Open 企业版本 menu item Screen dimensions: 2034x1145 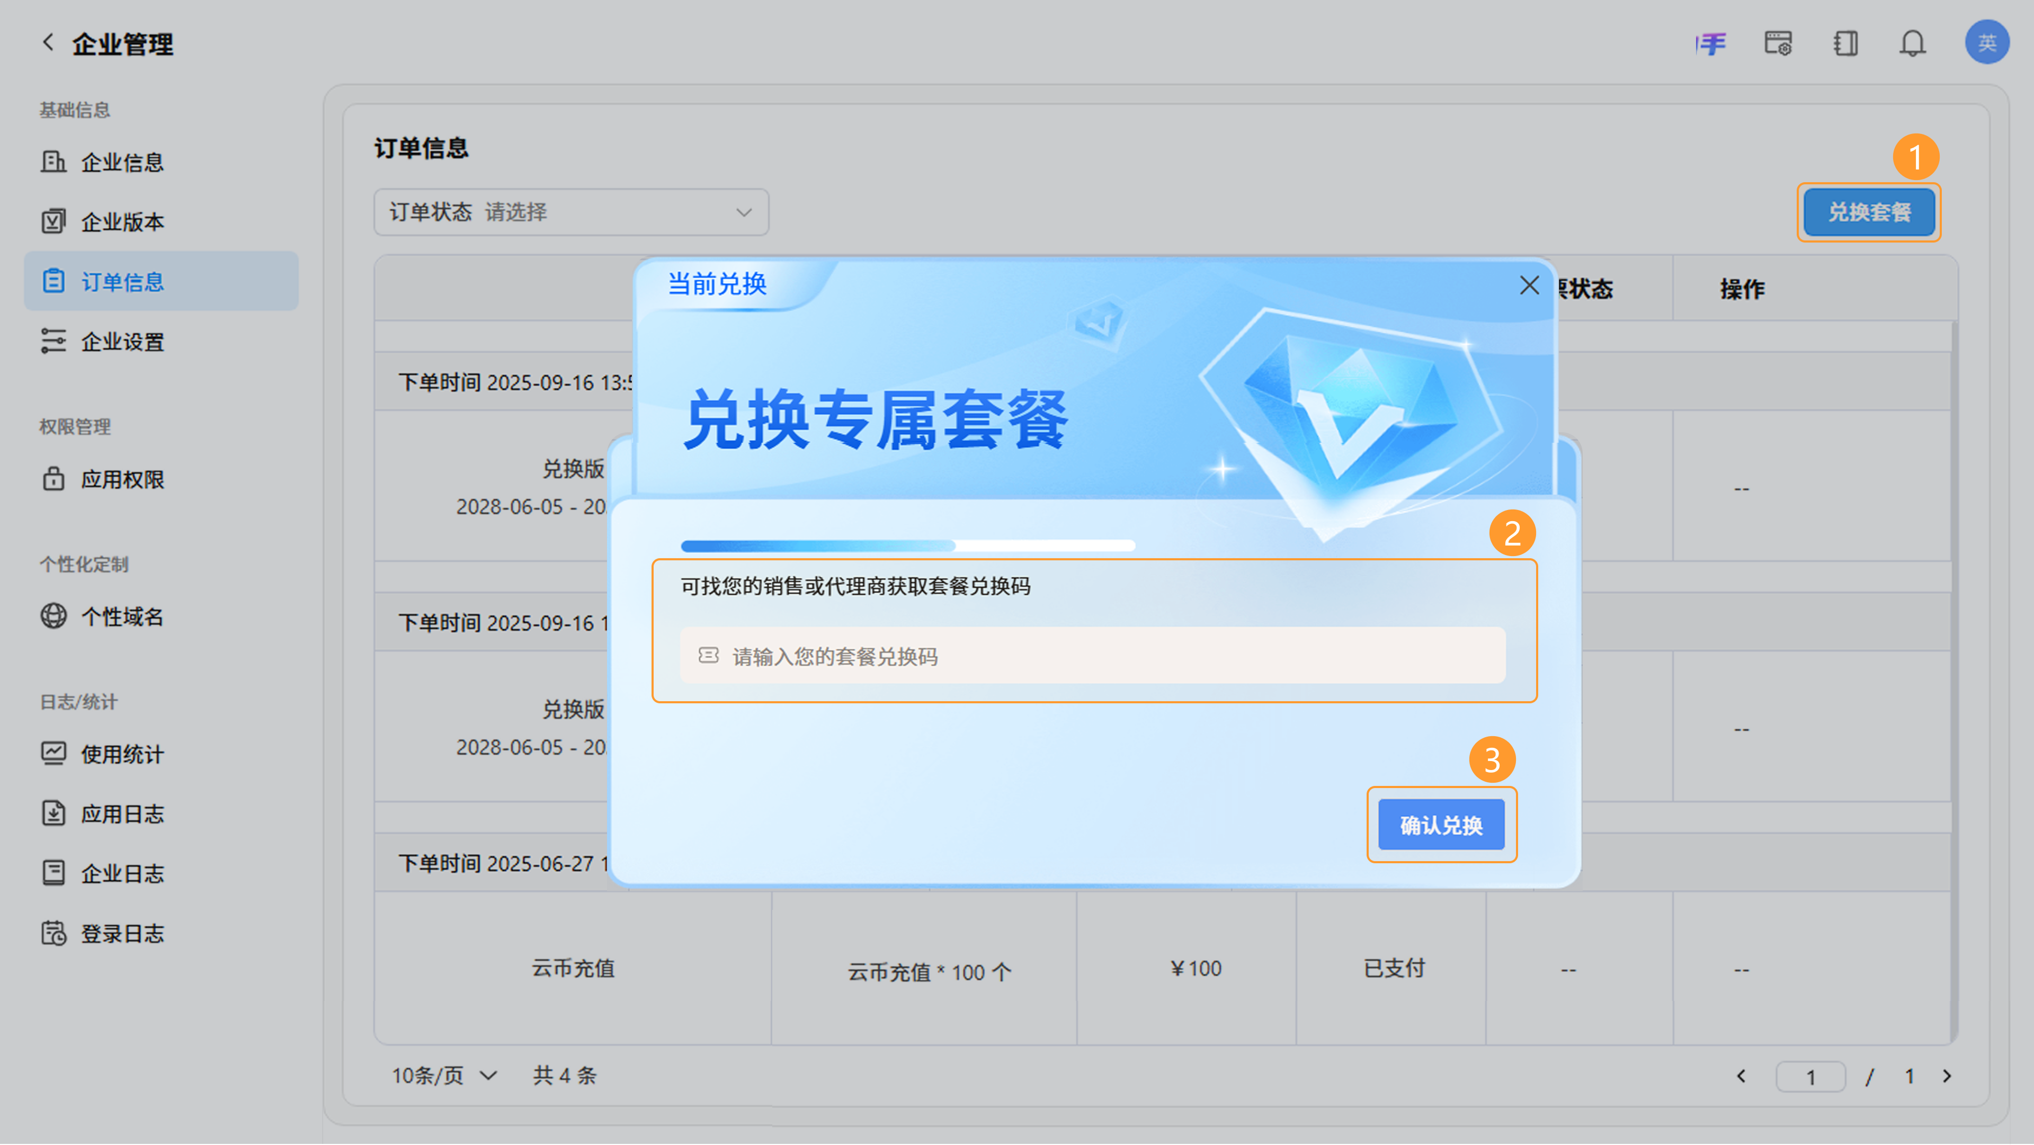[x=161, y=222]
